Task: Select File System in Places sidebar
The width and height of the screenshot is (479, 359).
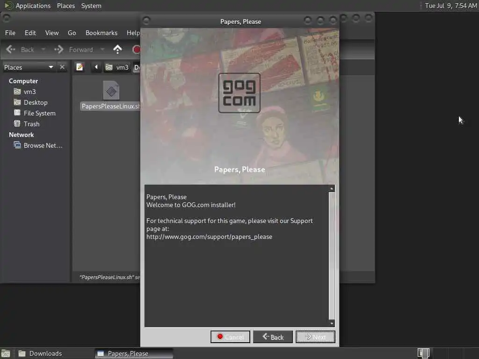Action: (39, 113)
